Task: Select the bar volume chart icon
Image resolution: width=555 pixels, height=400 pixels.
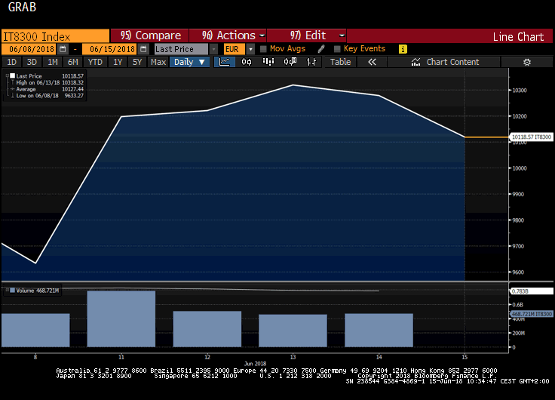Action: (268, 62)
